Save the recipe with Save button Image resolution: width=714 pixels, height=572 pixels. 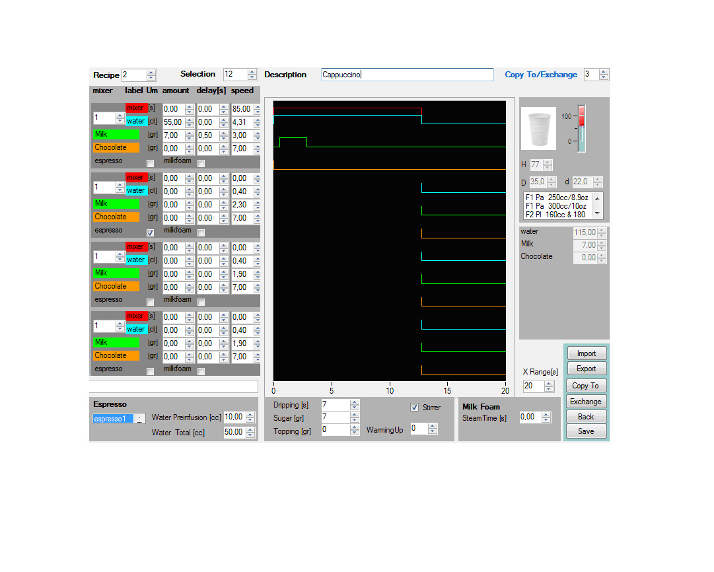pyautogui.click(x=586, y=431)
